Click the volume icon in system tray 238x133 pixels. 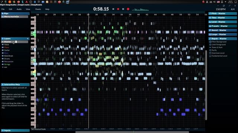pyautogui.click(x=214, y=2)
